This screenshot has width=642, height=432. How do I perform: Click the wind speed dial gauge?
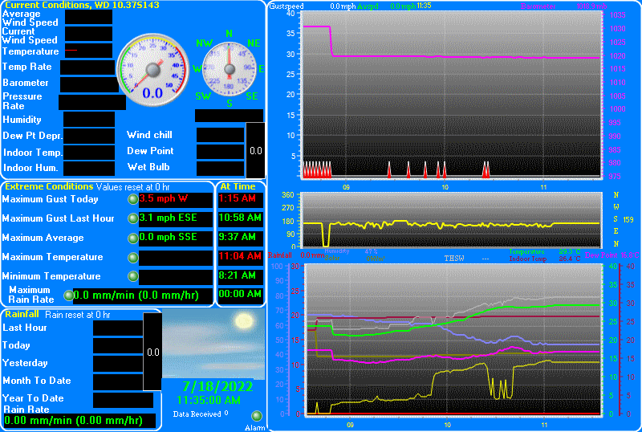click(152, 69)
